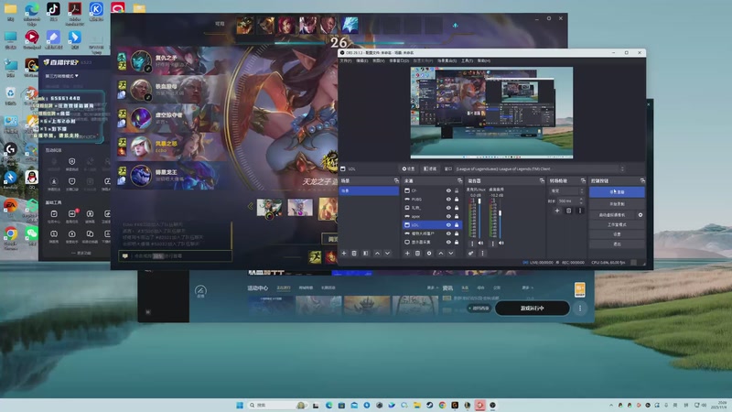732x412 pixels.
Task: Open transition type dropdown in Transitions dock
Action: [566, 191]
